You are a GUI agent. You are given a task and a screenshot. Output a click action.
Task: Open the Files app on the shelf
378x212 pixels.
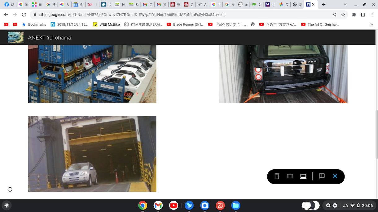pyautogui.click(x=235, y=206)
